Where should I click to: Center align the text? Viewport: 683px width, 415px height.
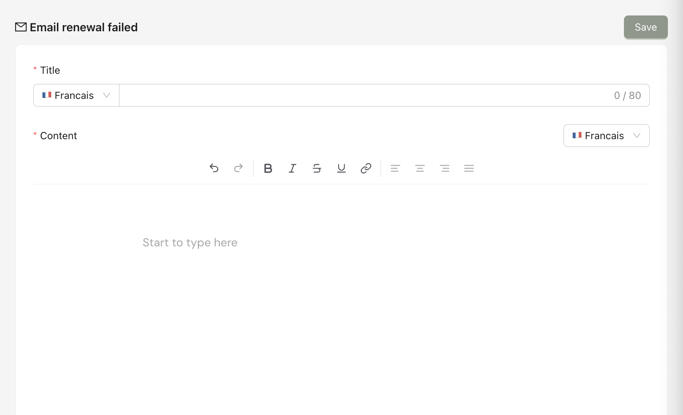(420, 168)
